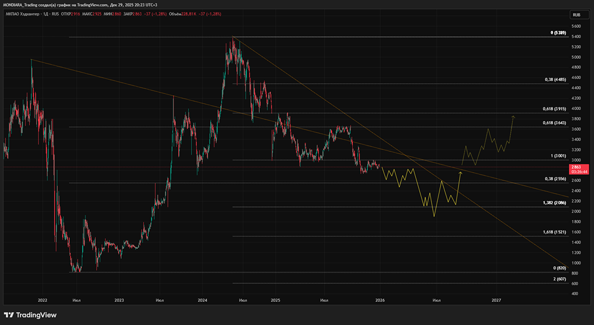Click the 2026 label on time axis
The image size is (594, 325).
[380, 301]
